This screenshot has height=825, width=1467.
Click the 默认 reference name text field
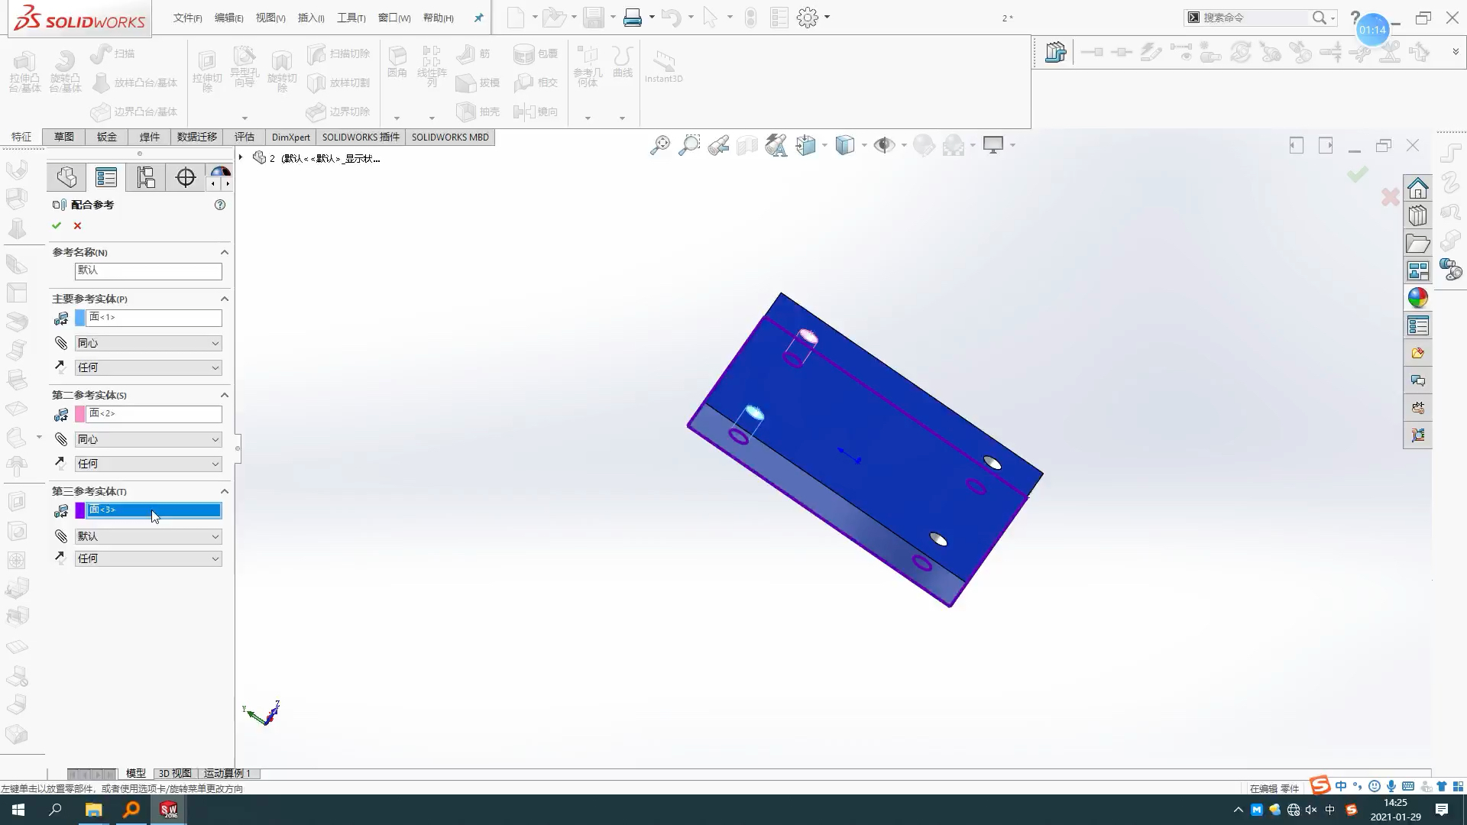point(148,270)
